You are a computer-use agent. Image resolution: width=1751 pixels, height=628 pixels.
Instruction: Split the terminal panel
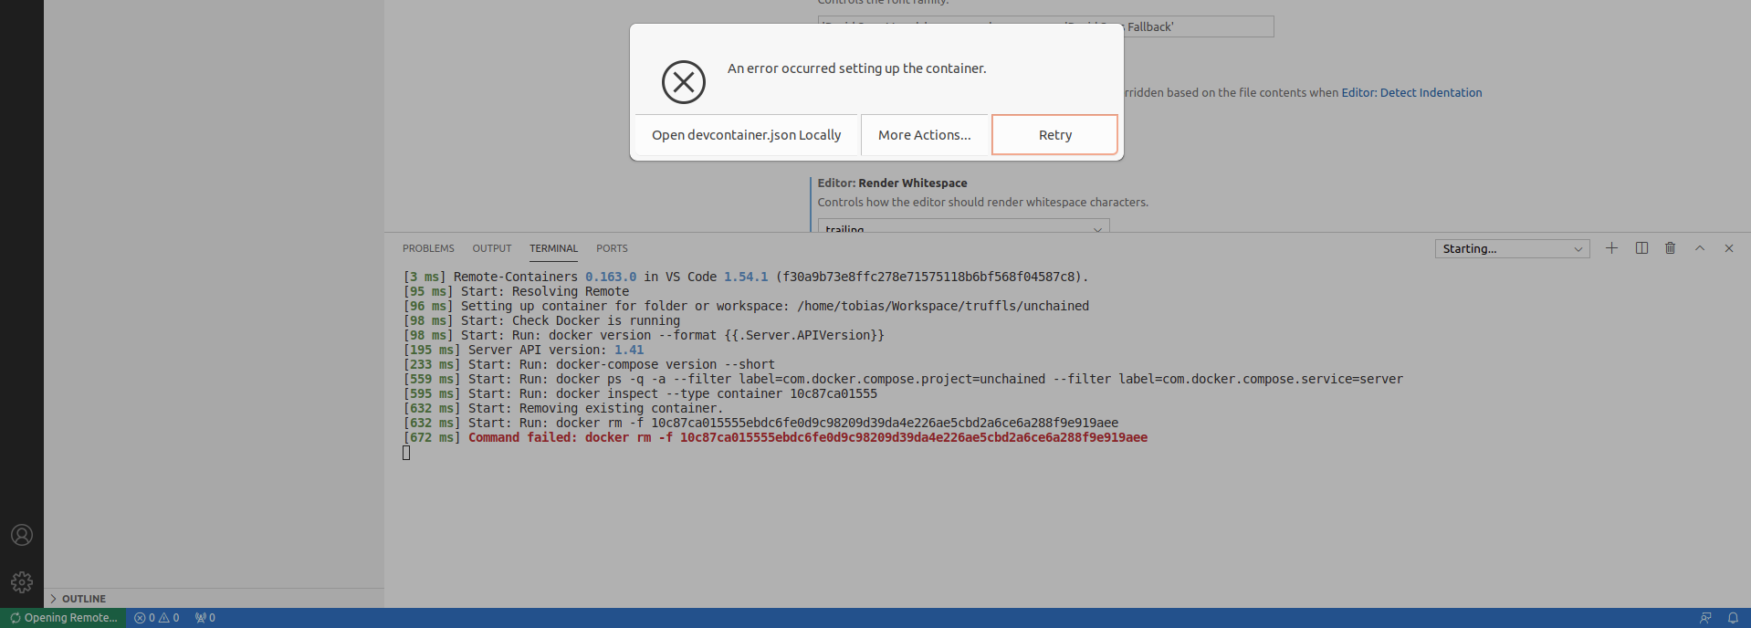coord(1641,248)
